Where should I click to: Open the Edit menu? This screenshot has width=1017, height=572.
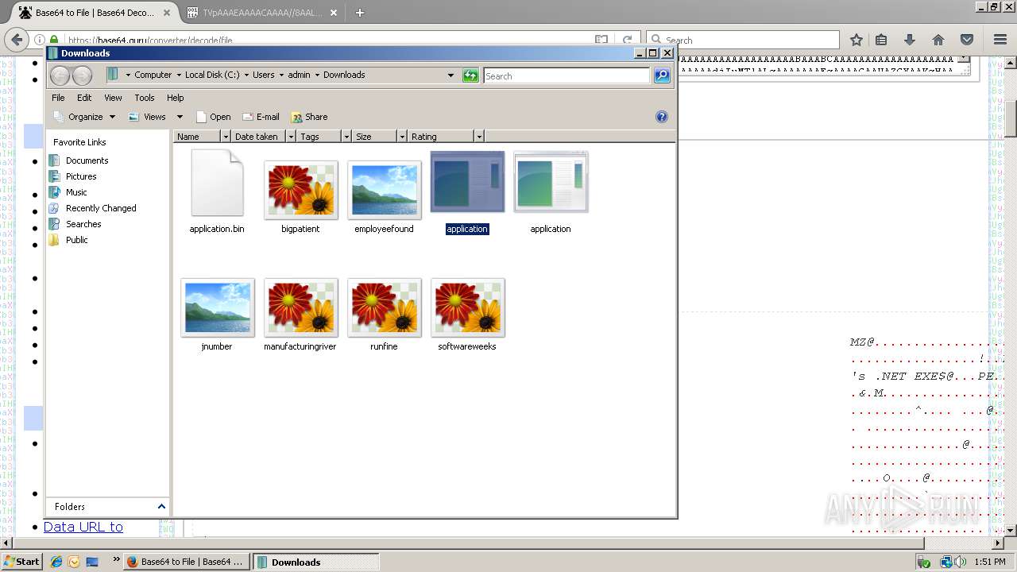click(84, 98)
